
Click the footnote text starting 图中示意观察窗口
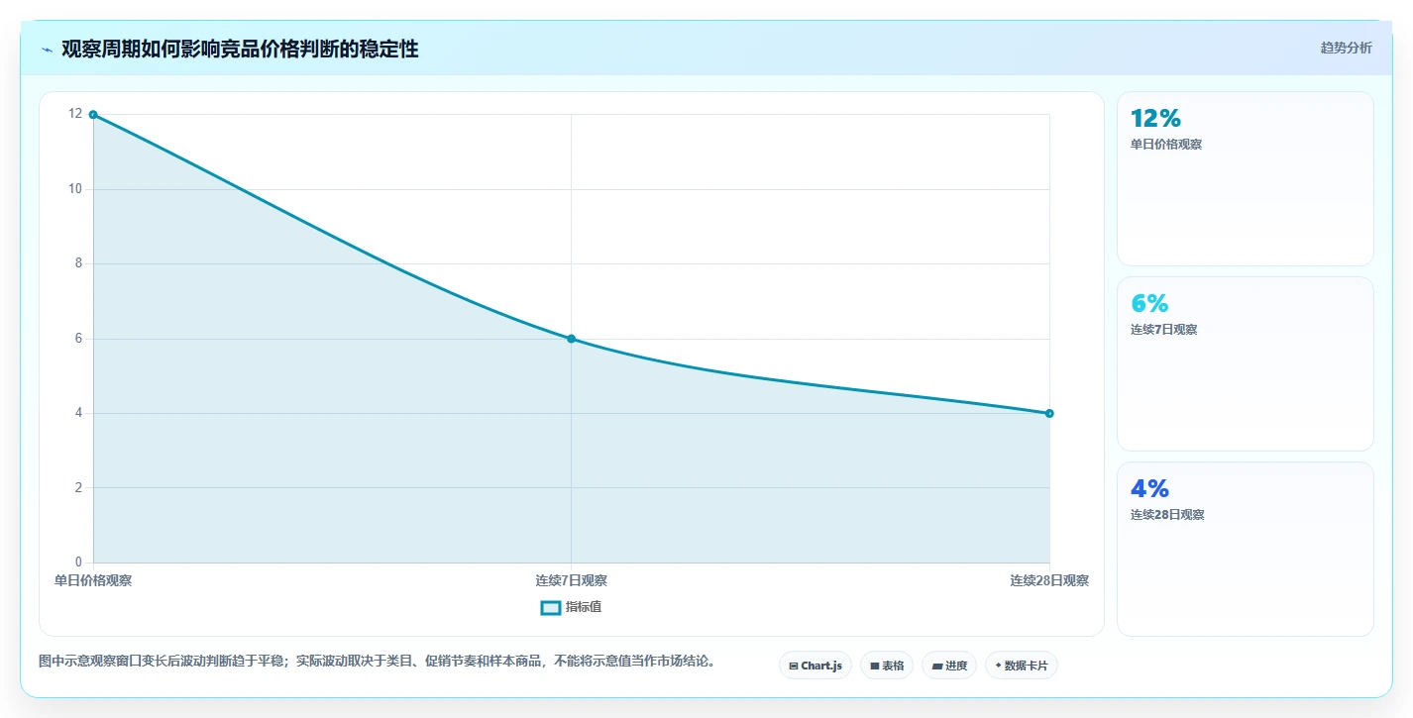click(x=378, y=661)
